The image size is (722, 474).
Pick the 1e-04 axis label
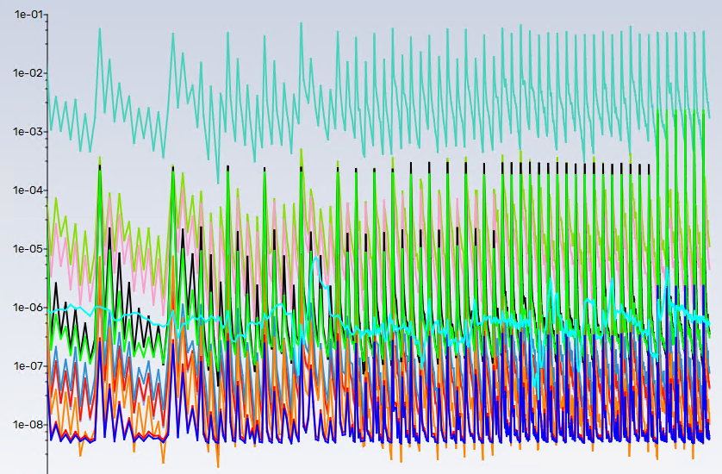[x=28, y=190]
